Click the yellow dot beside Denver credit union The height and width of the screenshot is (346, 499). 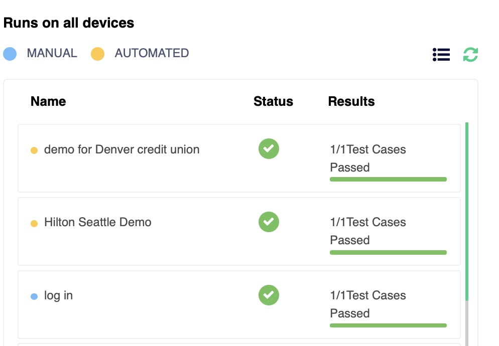tap(34, 150)
